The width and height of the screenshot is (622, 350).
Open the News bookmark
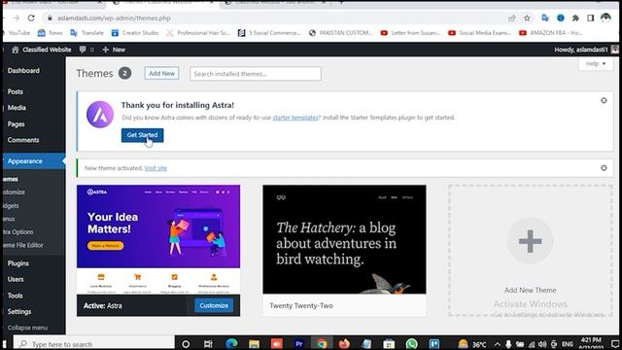pyautogui.click(x=51, y=33)
